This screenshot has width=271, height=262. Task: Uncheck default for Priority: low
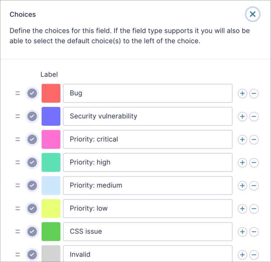tap(32, 209)
